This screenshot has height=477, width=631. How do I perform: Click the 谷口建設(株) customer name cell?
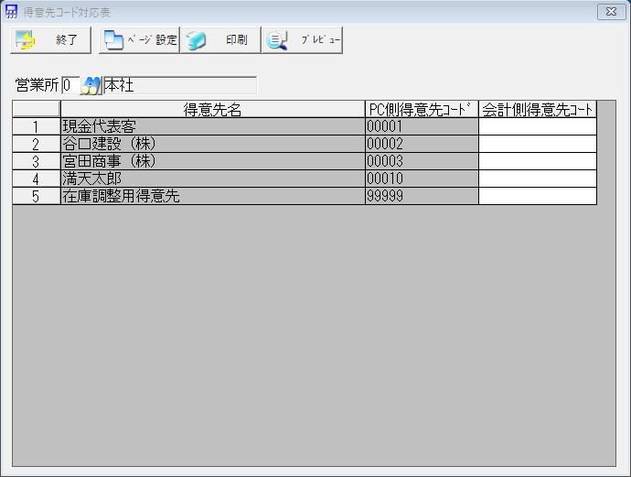[212, 144]
